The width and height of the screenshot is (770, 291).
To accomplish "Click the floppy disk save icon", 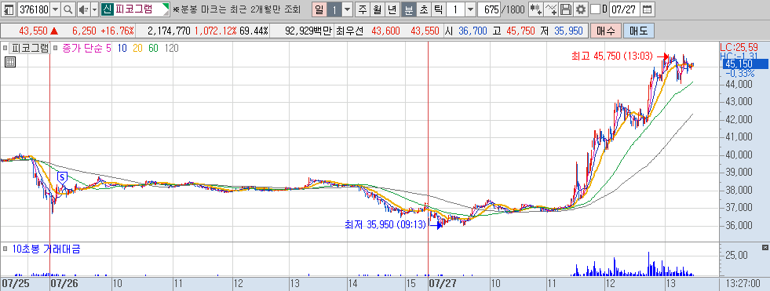I will click(x=566, y=9).
